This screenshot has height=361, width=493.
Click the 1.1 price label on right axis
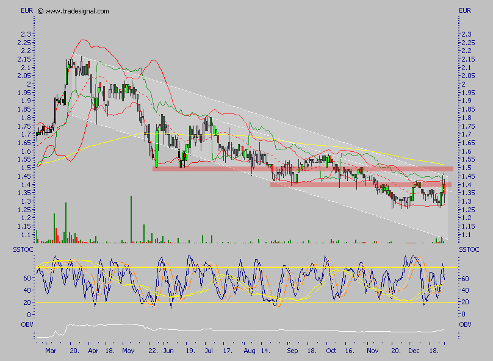[466, 235]
